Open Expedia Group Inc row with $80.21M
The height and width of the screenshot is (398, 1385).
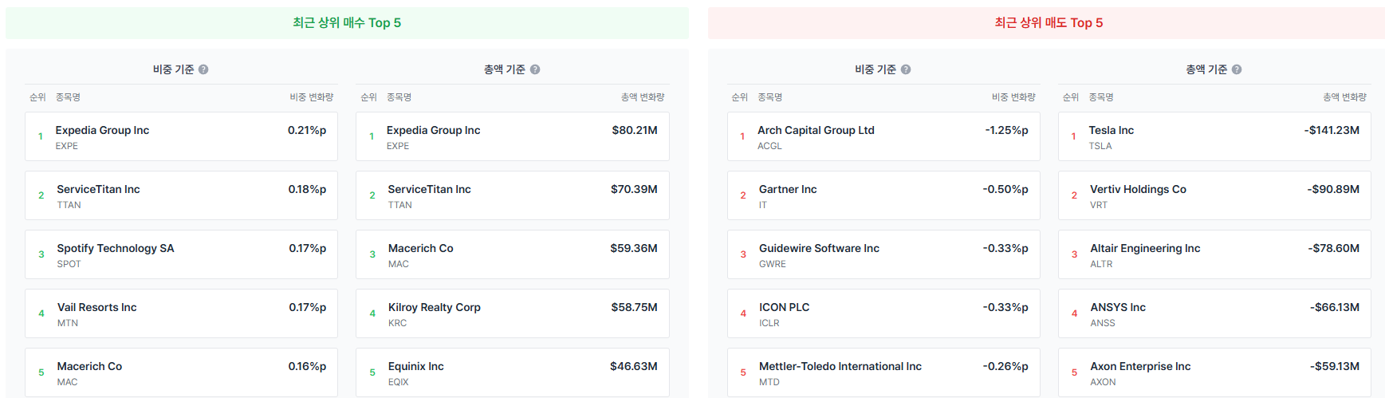point(513,136)
